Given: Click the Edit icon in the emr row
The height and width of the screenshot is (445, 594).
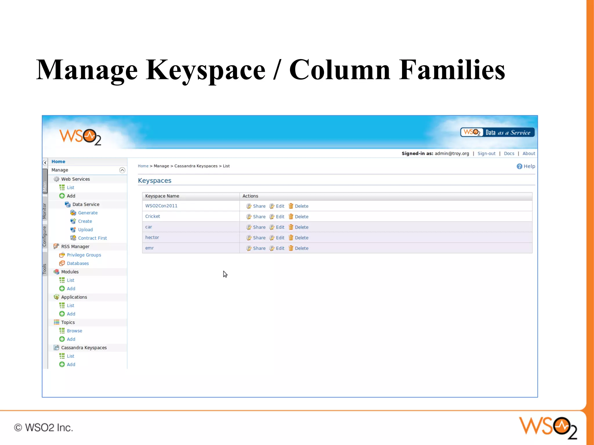Looking at the screenshot, I should click(x=272, y=248).
